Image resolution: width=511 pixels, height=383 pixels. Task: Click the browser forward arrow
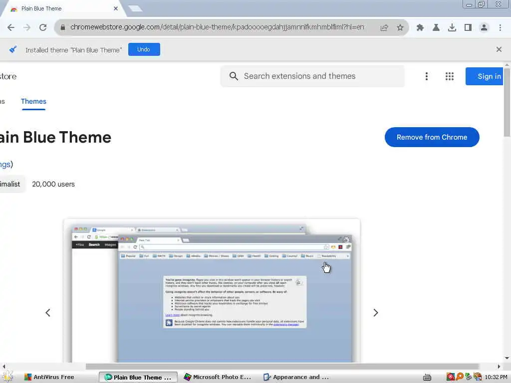click(27, 28)
